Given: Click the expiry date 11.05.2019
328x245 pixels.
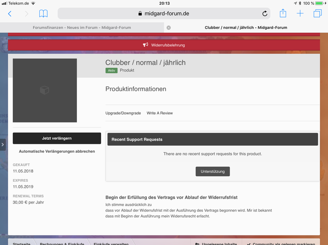Looking at the screenshot, I should point(23,187).
